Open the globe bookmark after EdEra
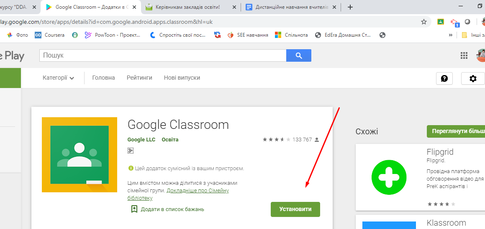The width and height of the screenshot is (485, 229). (x=382, y=35)
